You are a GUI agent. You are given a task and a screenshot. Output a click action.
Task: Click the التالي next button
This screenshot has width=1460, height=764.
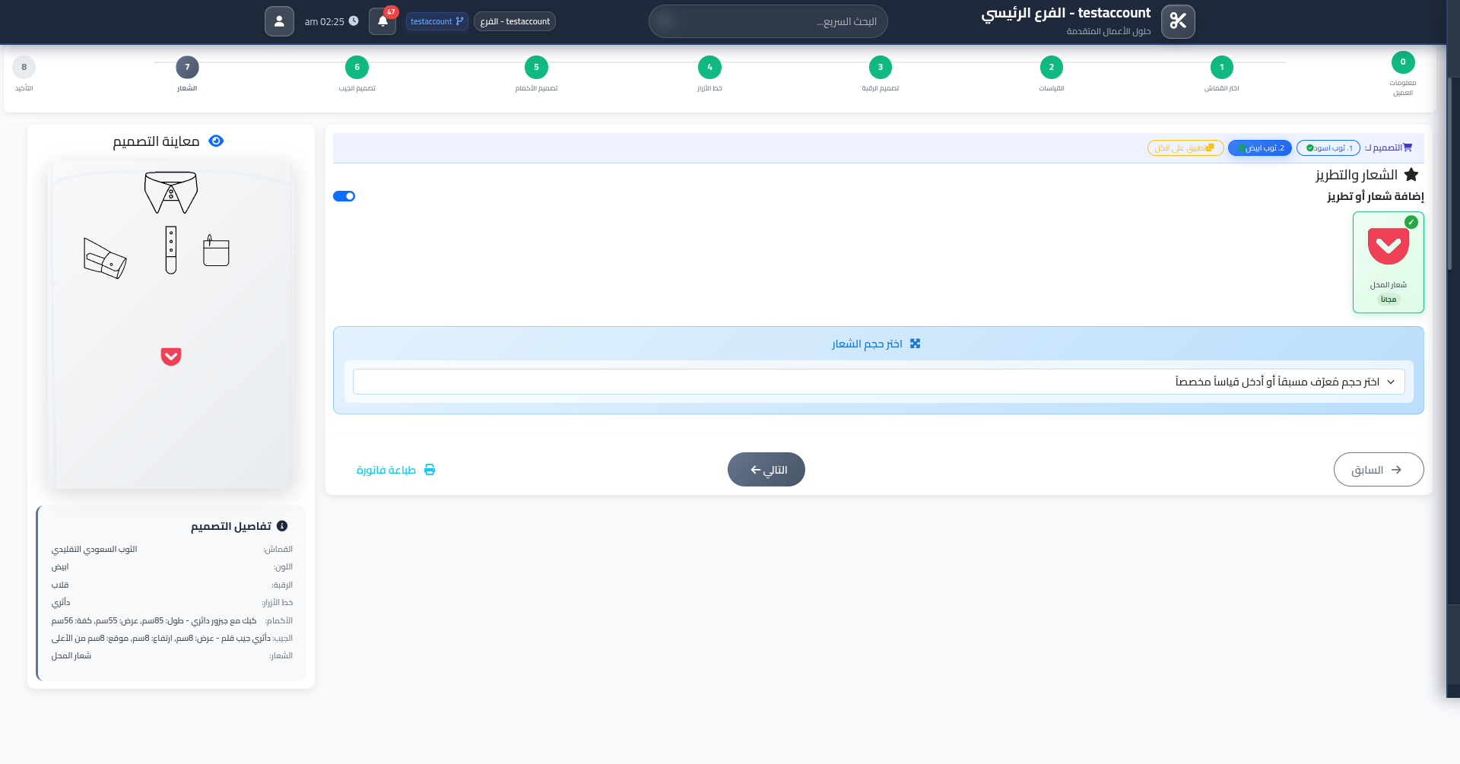pos(766,470)
